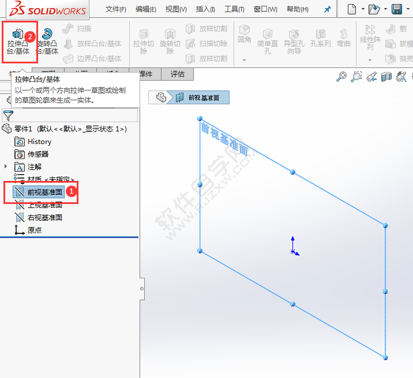Screen dimensions: 413x378
Task: Select the 放样凸台/基体 loft tool
Action: click(92, 44)
